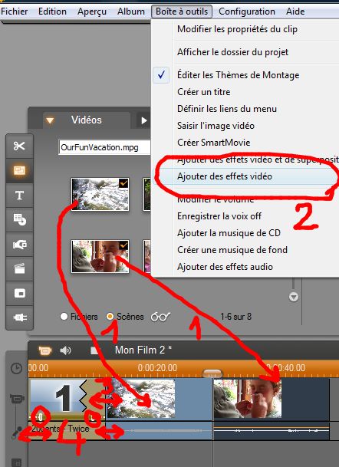Select the picture-in-picture overlay tool
Screen dimensions: 339x467
(19, 294)
